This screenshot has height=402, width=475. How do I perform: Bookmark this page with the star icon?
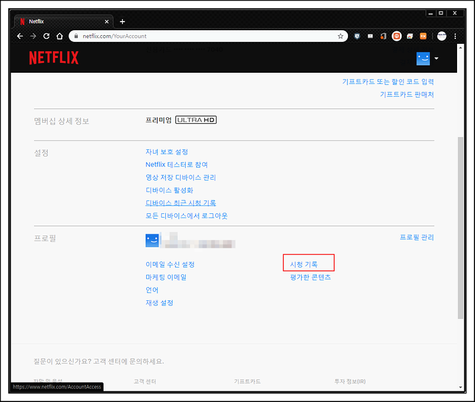pos(341,36)
